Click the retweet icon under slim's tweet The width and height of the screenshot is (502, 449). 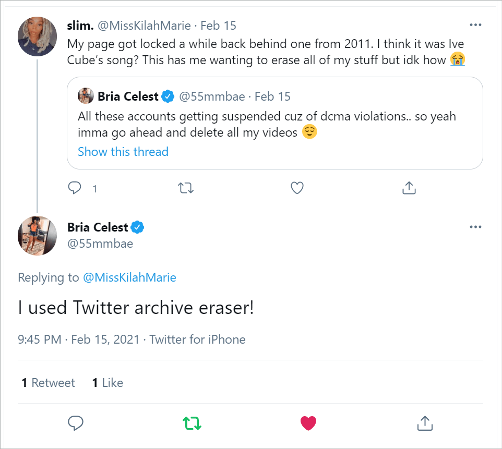(x=186, y=187)
